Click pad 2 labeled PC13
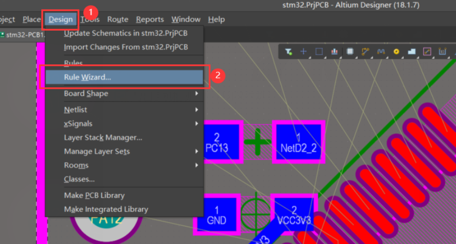Image resolution: width=456 pixels, height=244 pixels. tap(221, 142)
